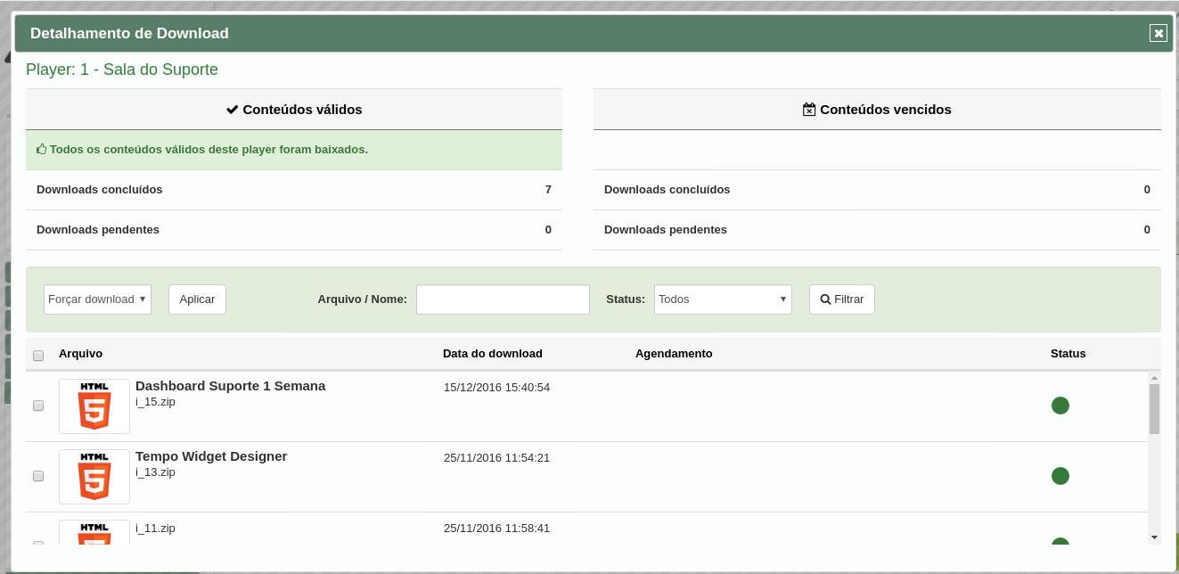Click completed downloads count 7
The height and width of the screenshot is (574, 1179).
548,190
